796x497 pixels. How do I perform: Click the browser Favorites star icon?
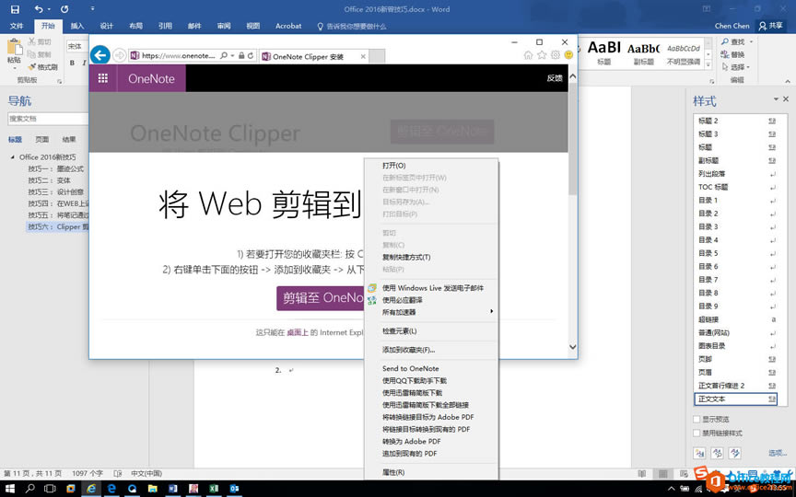click(542, 55)
